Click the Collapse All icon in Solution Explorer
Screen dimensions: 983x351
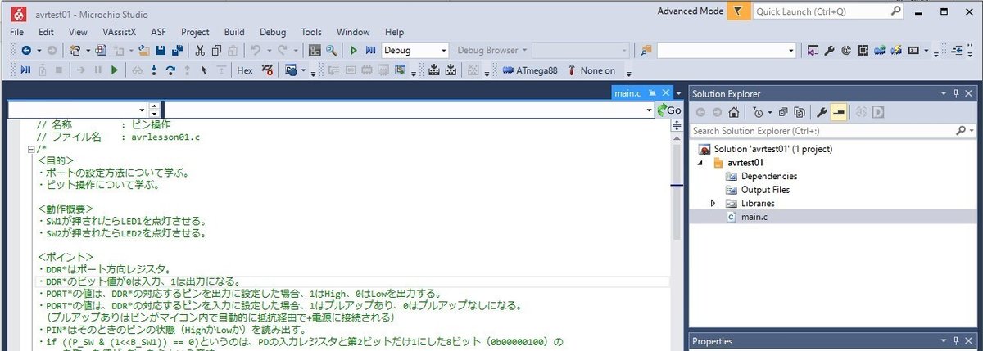pyautogui.click(x=782, y=112)
